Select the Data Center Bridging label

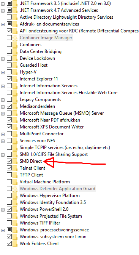click(x=41, y=51)
